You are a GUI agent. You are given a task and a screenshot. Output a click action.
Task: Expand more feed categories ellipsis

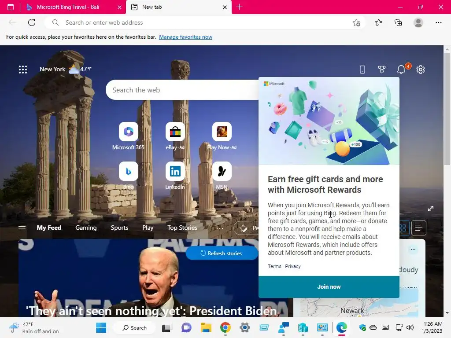(219, 228)
